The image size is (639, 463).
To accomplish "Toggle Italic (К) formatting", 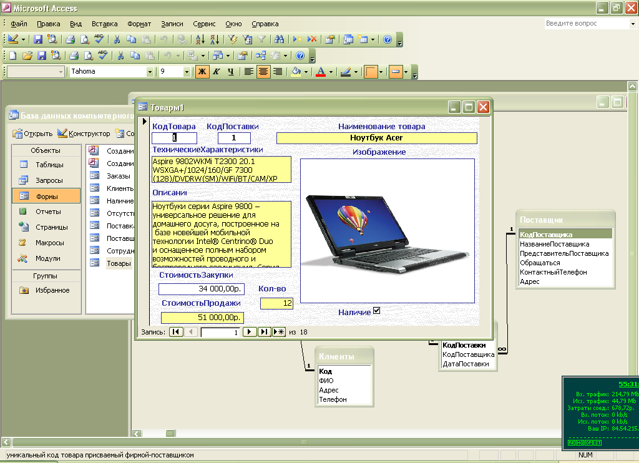I will (x=217, y=72).
